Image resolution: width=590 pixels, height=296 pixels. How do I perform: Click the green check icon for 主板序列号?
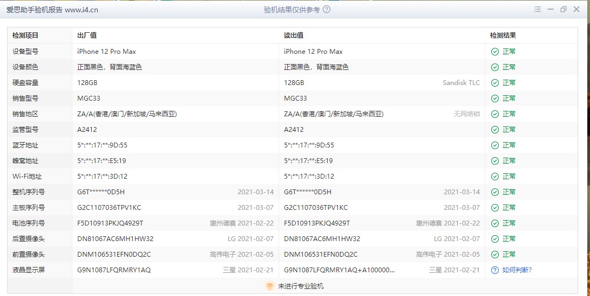(495, 207)
